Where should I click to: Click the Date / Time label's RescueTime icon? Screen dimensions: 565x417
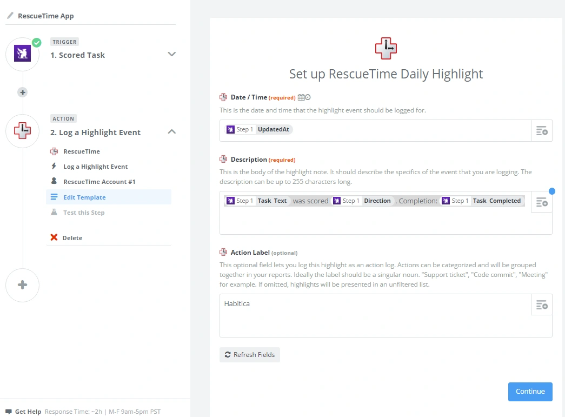223,97
